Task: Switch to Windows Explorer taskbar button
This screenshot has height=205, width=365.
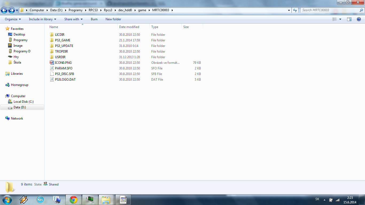Action: point(106,200)
